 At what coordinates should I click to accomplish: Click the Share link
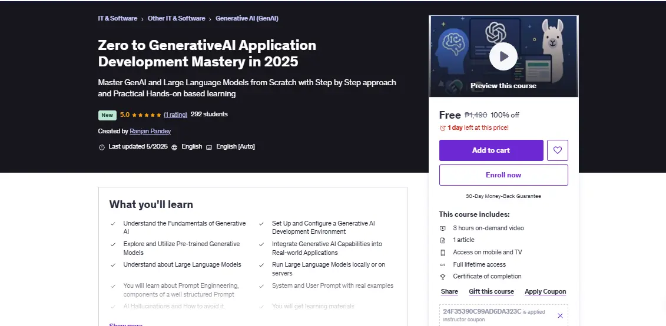pyautogui.click(x=449, y=292)
